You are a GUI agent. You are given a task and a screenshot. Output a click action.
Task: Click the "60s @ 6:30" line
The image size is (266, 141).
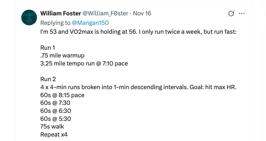point(56,111)
